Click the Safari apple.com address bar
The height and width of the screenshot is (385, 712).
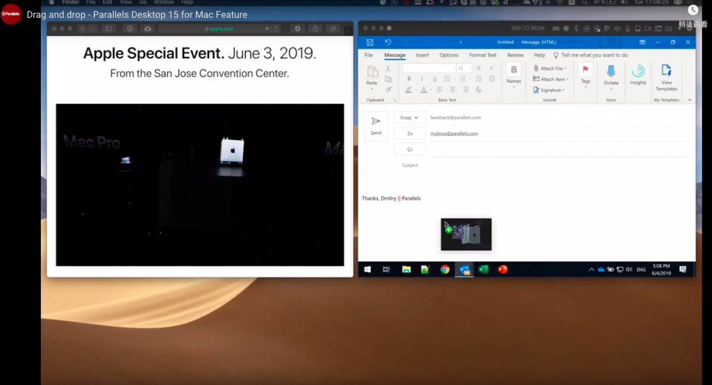point(218,28)
